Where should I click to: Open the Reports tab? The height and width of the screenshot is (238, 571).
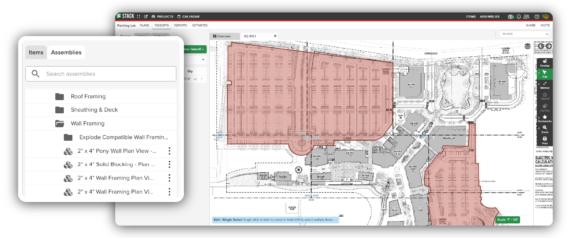click(x=180, y=25)
